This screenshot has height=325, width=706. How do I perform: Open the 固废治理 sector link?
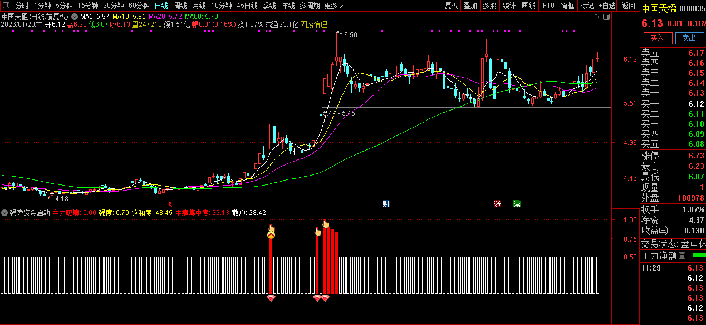pyautogui.click(x=314, y=24)
